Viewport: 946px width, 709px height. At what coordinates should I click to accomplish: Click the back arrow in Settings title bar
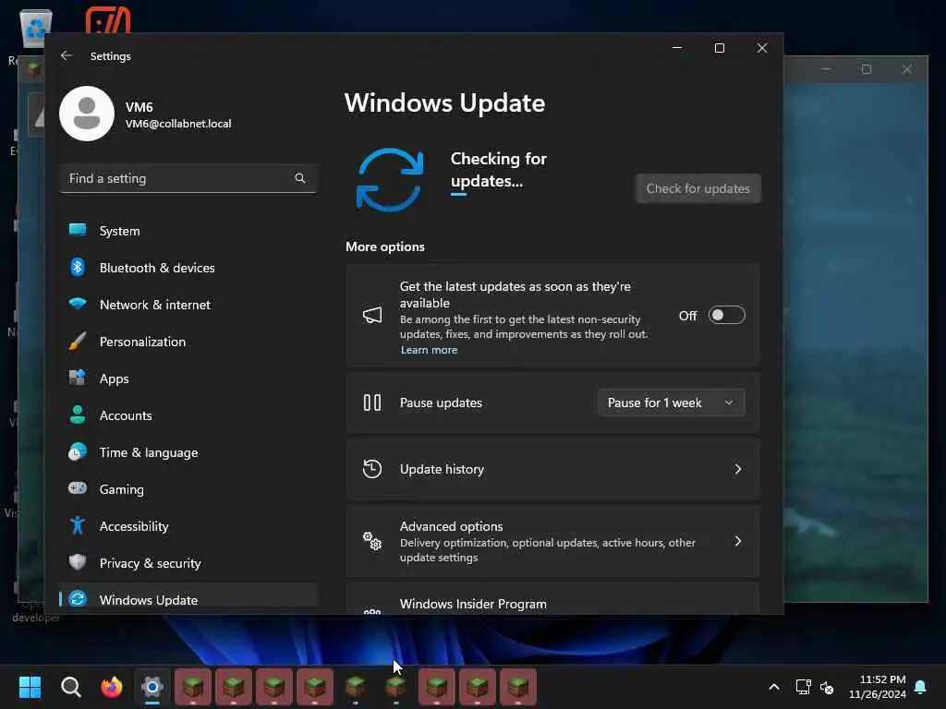click(x=67, y=55)
